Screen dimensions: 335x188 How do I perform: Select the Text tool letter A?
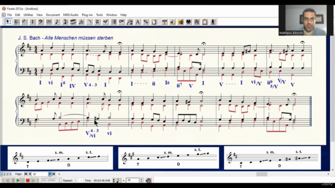pos(138,22)
